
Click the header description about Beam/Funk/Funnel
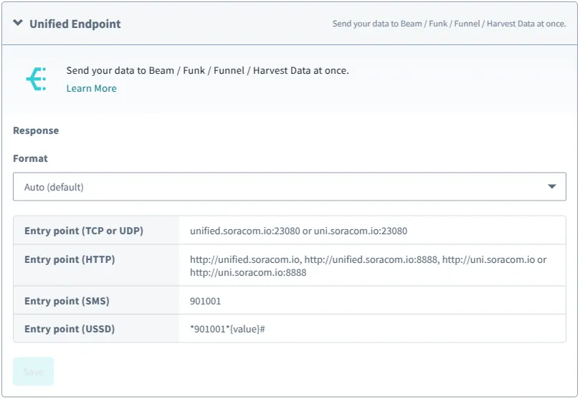click(449, 24)
